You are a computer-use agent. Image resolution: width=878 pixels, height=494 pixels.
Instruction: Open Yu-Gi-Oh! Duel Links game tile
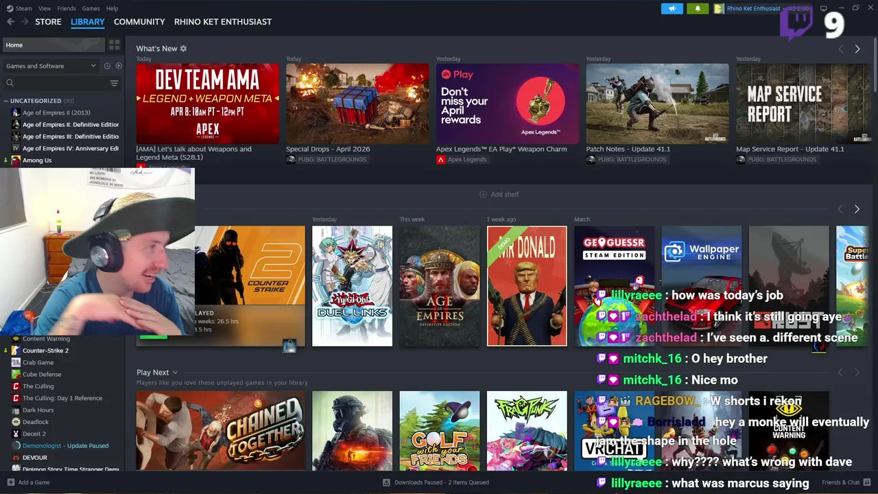[x=352, y=286]
